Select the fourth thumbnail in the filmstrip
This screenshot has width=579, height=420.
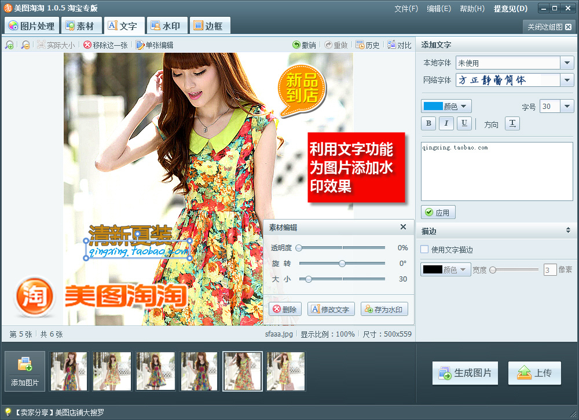(199, 371)
